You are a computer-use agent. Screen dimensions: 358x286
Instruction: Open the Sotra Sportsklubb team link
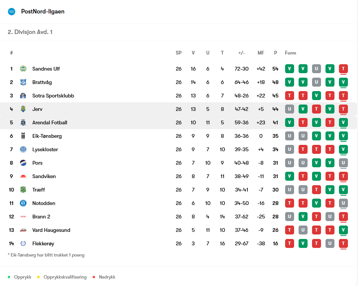(x=53, y=96)
